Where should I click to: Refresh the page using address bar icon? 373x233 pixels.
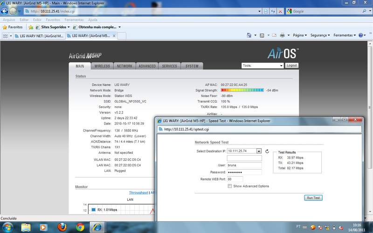click(x=273, y=11)
